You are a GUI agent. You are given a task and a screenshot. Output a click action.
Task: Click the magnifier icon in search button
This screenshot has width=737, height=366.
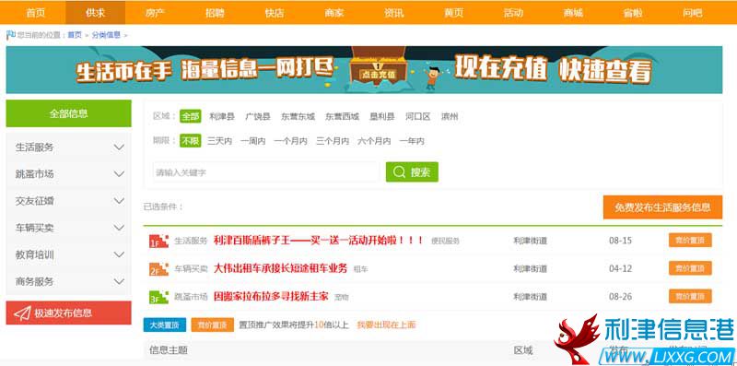click(x=399, y=172)
